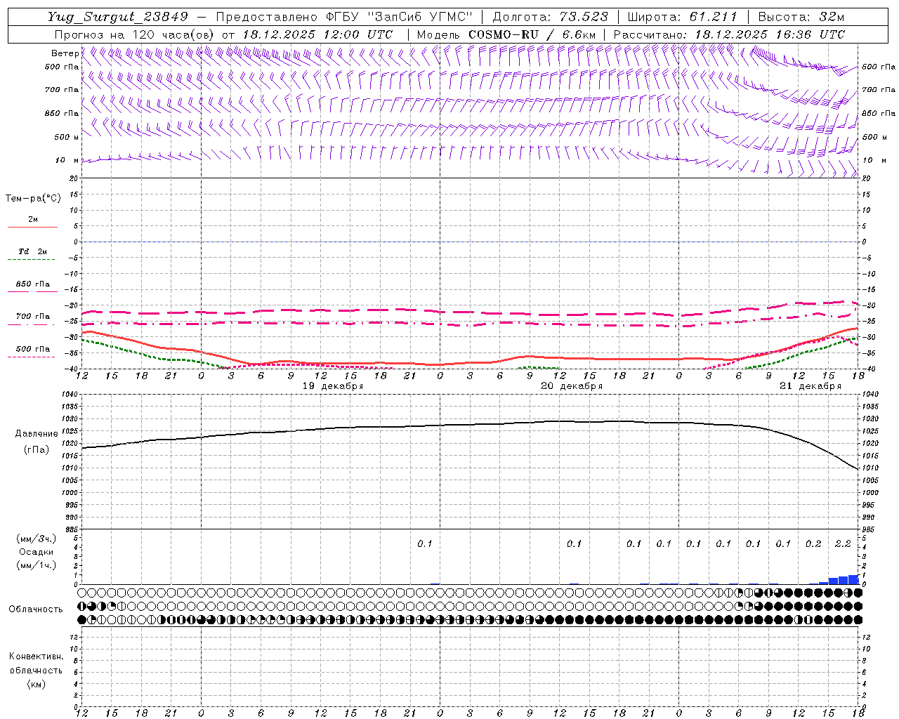
Task: Click the 700 гПа legend entry under temperature
Action: pyautogui.click(x=33, y=317)
